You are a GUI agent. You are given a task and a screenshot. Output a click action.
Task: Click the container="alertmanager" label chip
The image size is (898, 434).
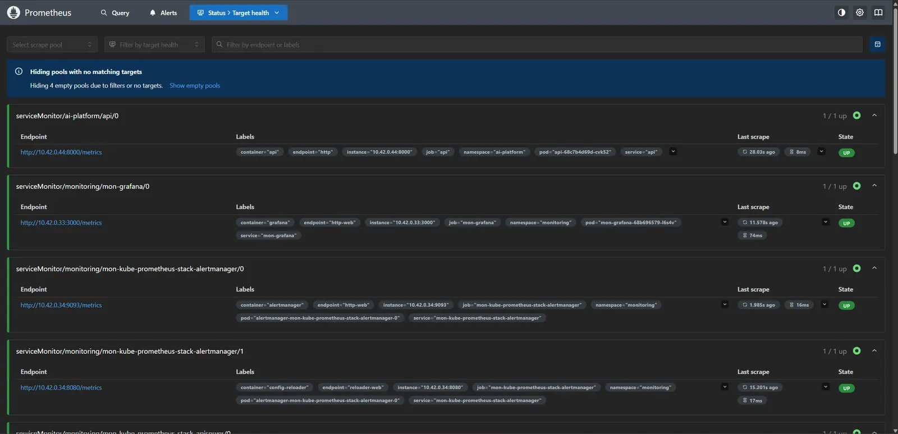272,305
